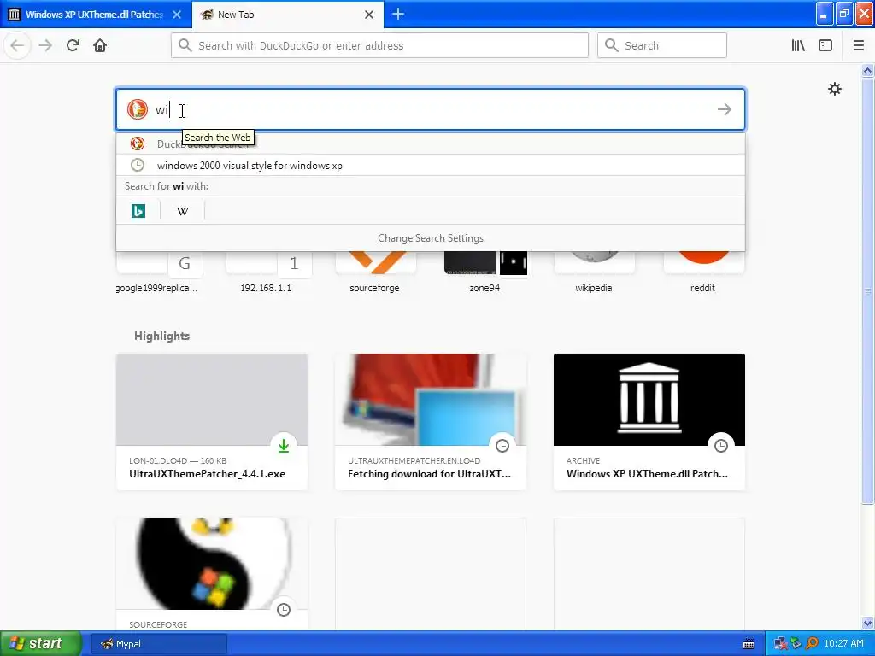Screen dimensions: 875x656
Task: Open the zone94 top site
Action: 484,272
